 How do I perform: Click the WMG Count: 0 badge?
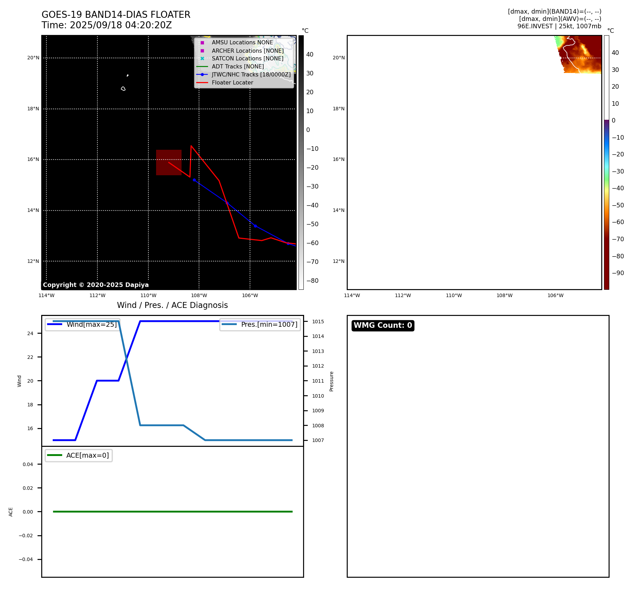[x=383, y=325]
